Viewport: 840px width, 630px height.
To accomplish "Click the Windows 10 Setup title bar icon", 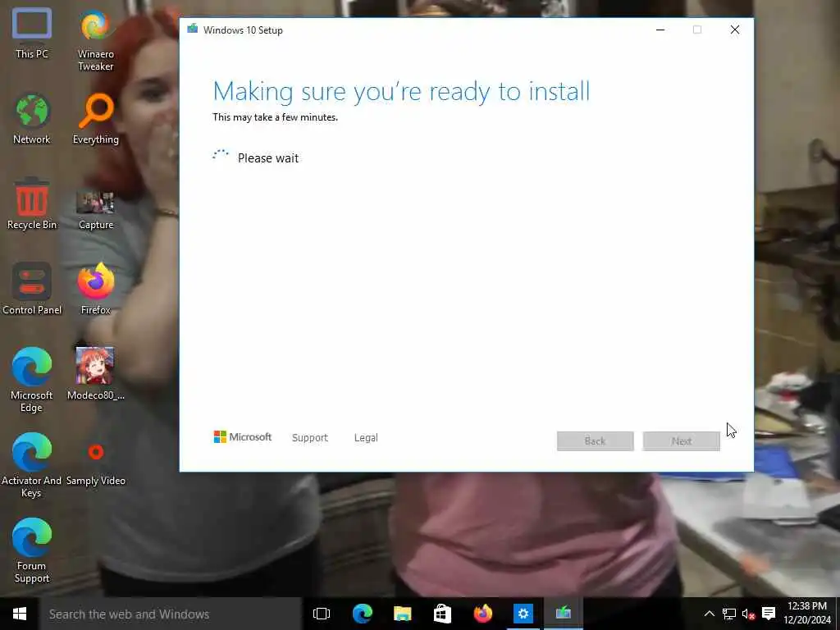I will (x=192, y=29).
